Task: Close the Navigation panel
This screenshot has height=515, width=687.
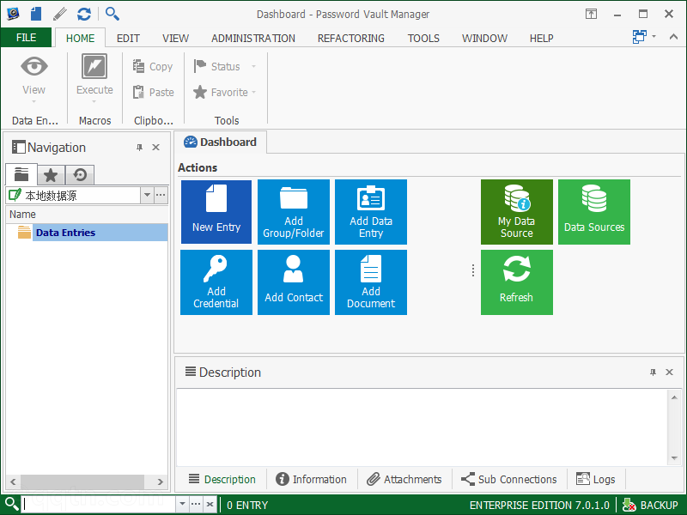Action: (155, 148)
